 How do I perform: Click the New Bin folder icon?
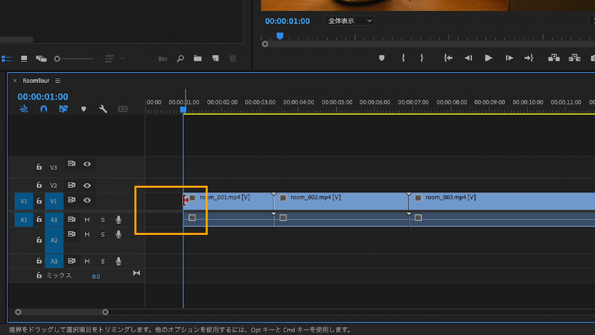198,58
